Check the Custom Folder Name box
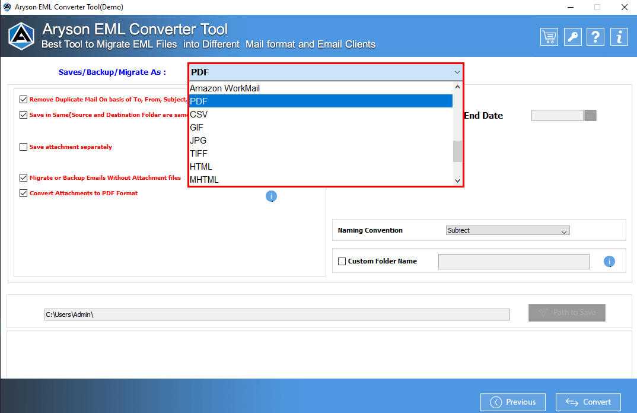 coord(342,261)
